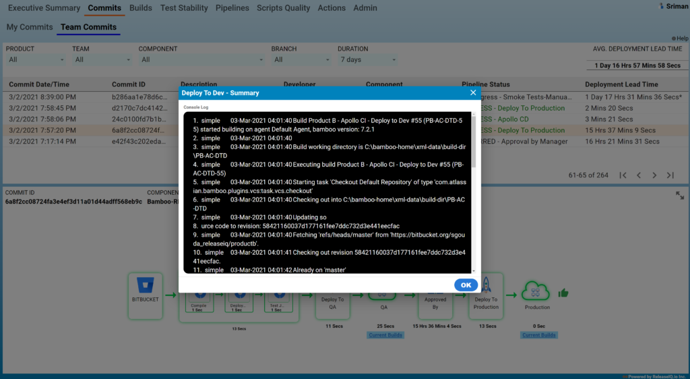Go to next page of commits
690x379 pixels.
[654, 175]
